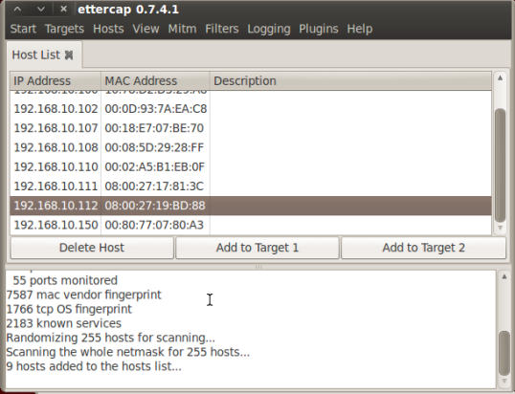Viewport: 515px width, 394px height.
Task: Click host list scrollbar down arrow
Action: 500,228
